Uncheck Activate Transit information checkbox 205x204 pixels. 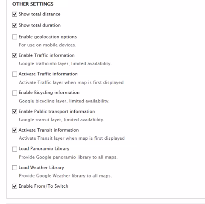click(x=15, y=130)
